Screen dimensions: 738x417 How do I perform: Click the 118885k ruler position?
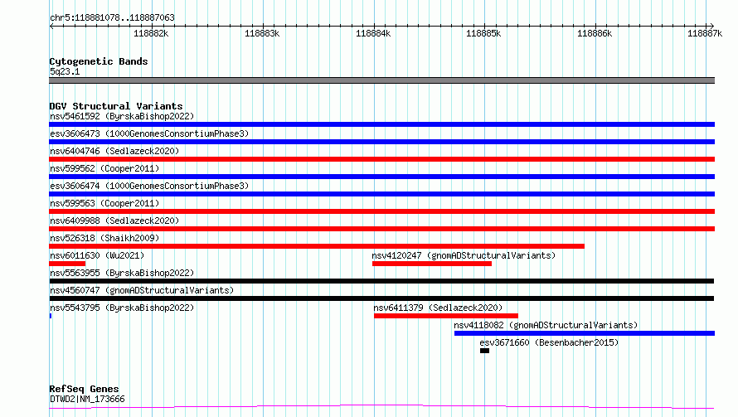click(x=483, y=33)
